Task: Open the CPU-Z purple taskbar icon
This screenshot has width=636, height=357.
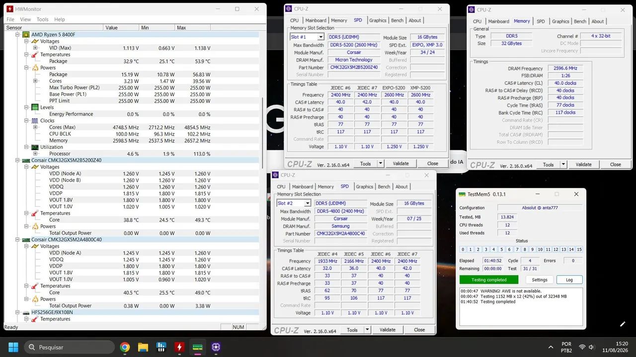Action: (216, 347)
